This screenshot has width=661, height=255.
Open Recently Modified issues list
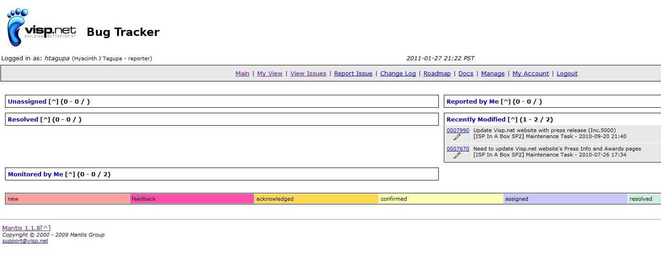tap(476, 119)
